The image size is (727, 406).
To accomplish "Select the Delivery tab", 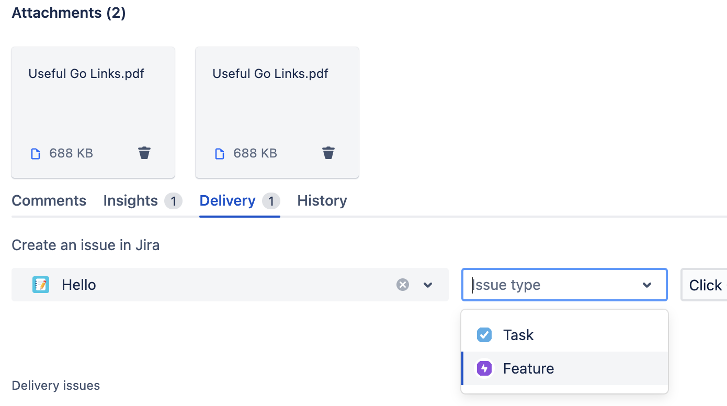I will coord(227,200).
